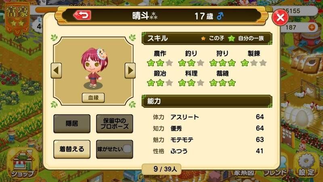Select the character portrait of 晴斗
Image resolution: width=323 pixels, height=182 pixels.
click(94, 68)
